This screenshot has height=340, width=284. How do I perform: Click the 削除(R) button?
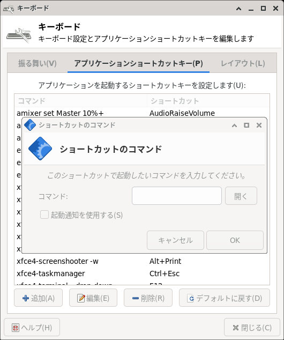coord(148,298)
